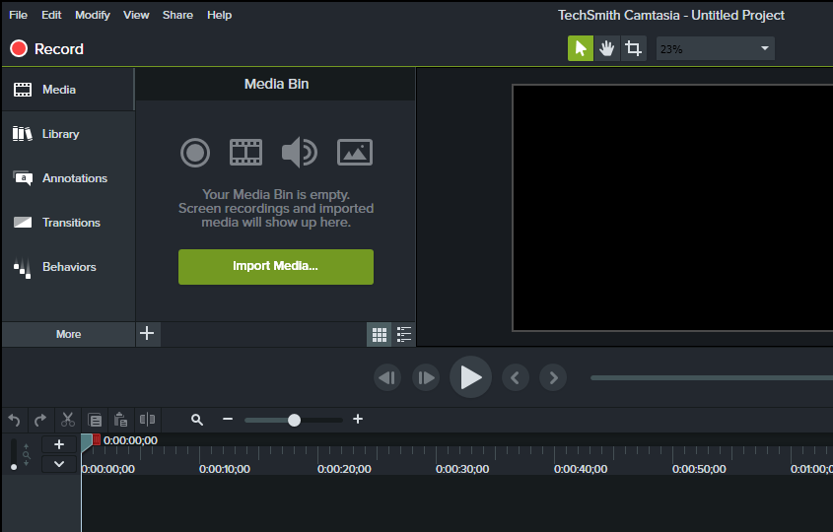The height and width of the screenshot is (532, 833).
Task: Expand the track options chevron
Action: [x=59, y=463]
